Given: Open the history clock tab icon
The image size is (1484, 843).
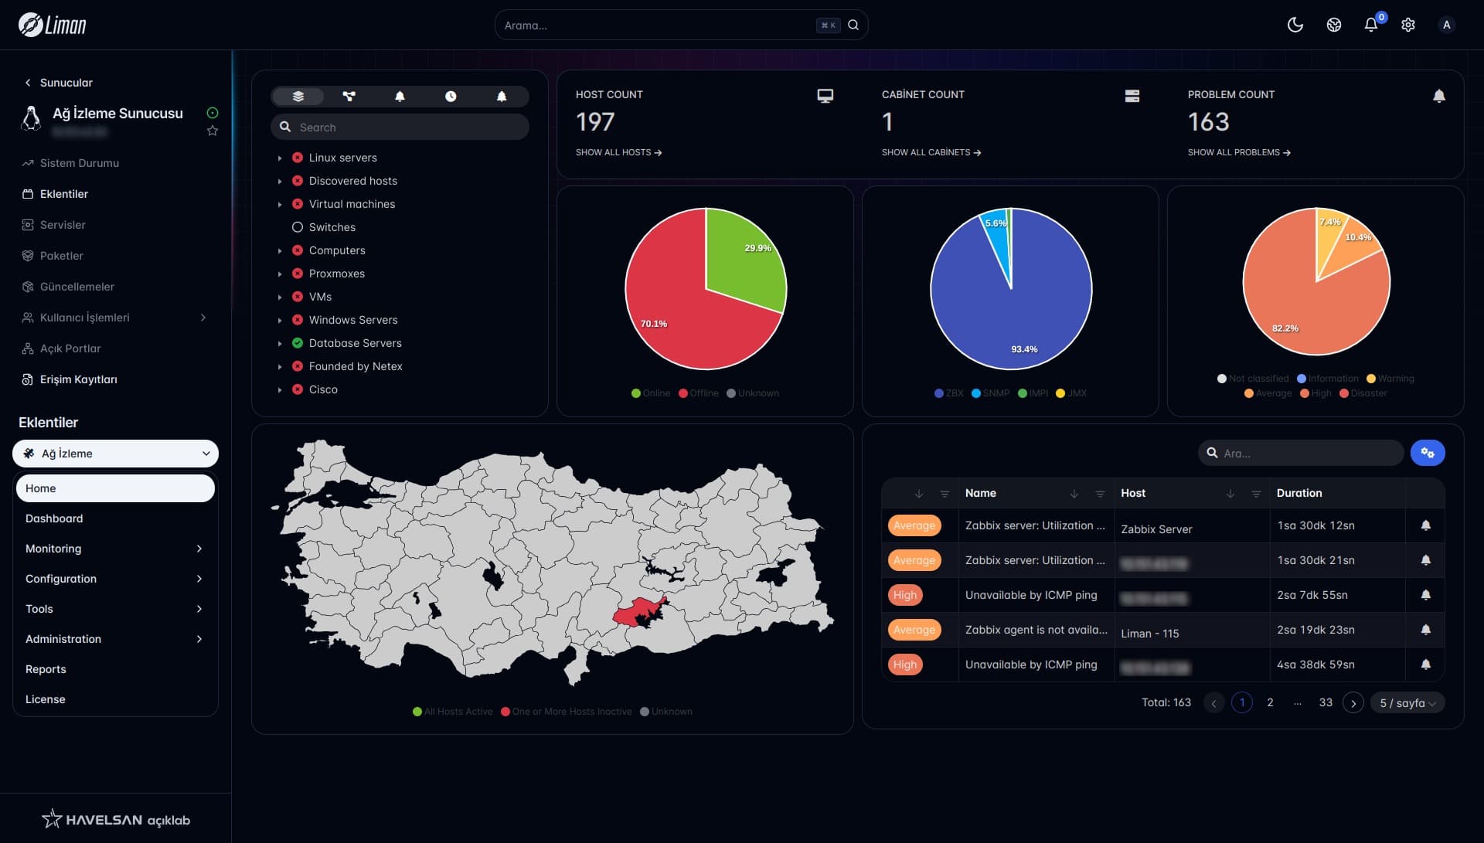Looking at the screenshot, I should 451,97.
